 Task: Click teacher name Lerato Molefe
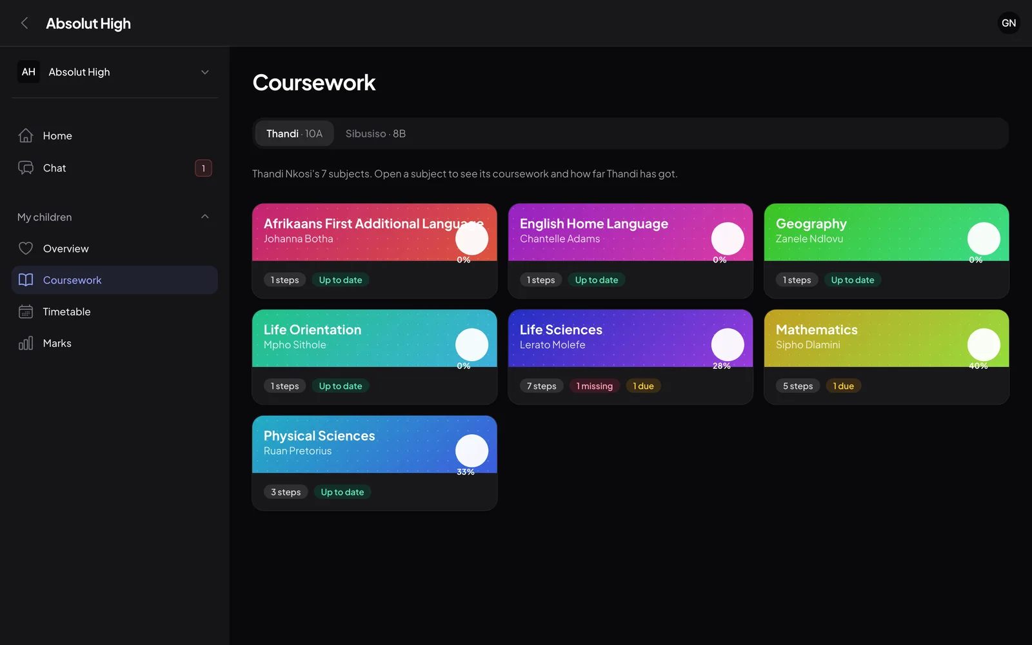tap(553, 345)
